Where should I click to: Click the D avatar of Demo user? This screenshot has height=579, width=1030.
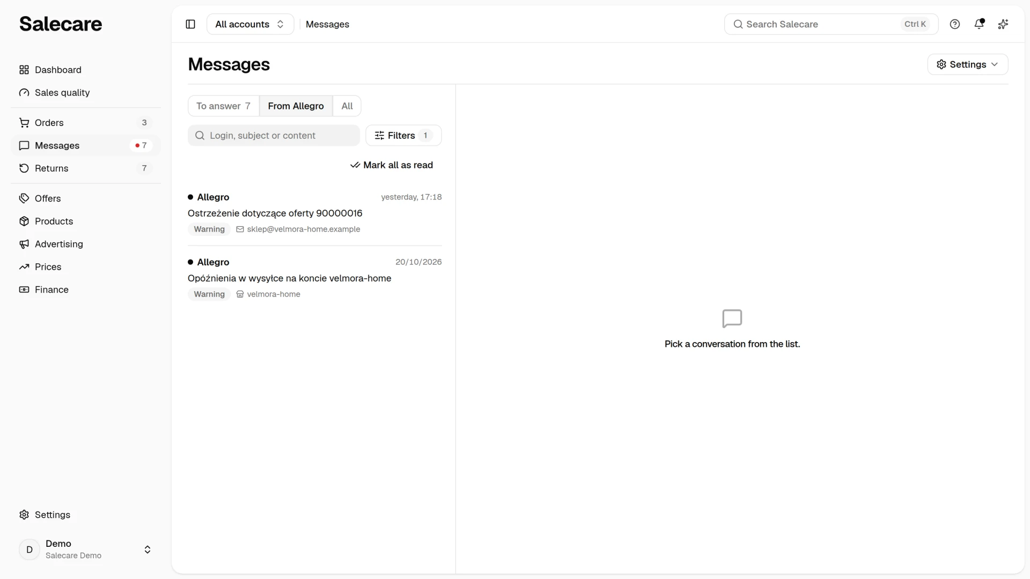point(30,550)
